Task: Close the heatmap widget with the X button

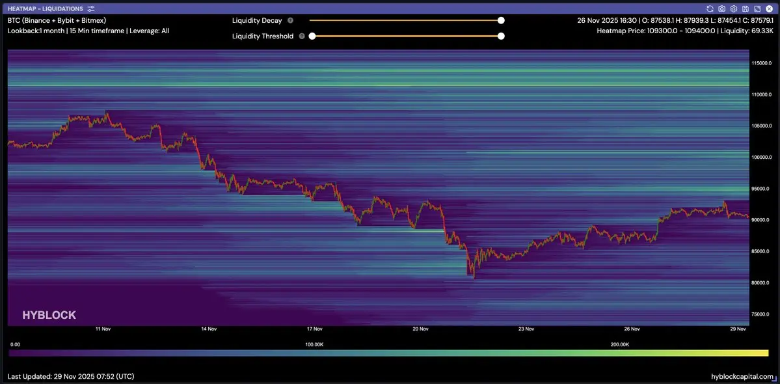Action: point(769,9)
